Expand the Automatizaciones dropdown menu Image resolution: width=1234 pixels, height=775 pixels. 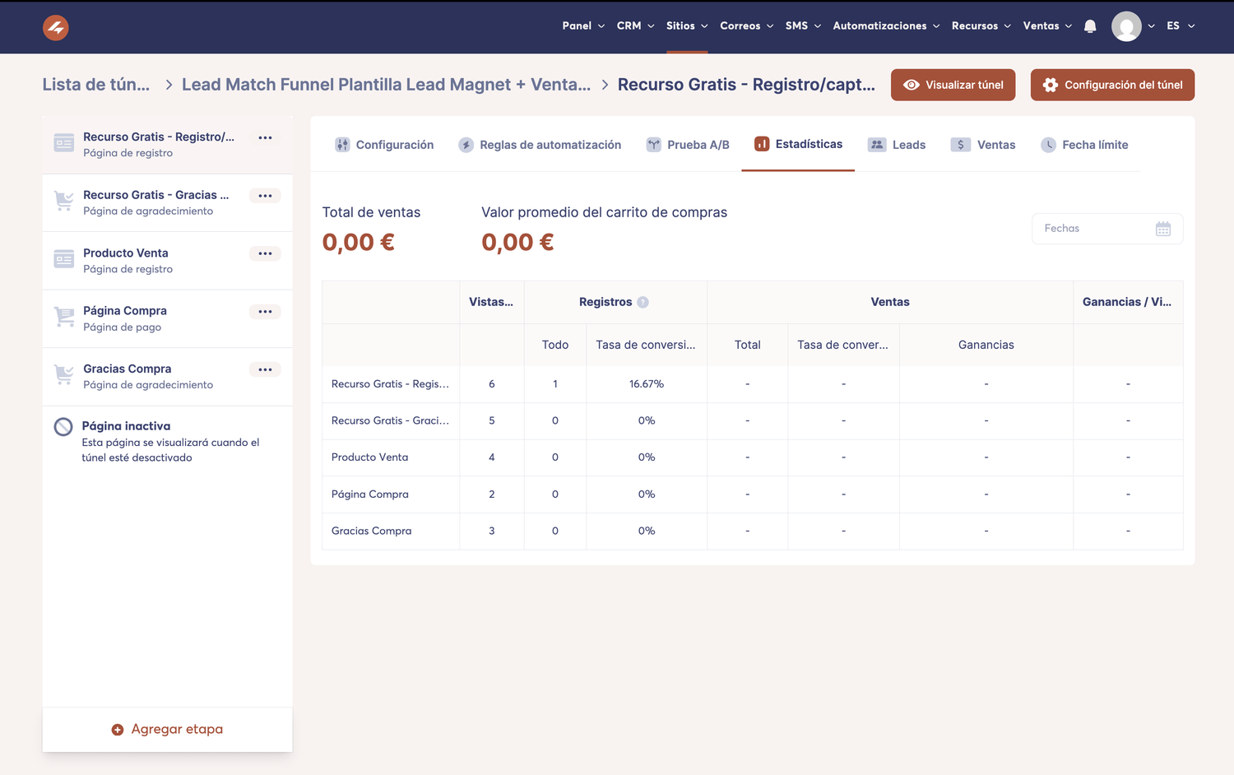pyautogui.click(x=886, y=26)
